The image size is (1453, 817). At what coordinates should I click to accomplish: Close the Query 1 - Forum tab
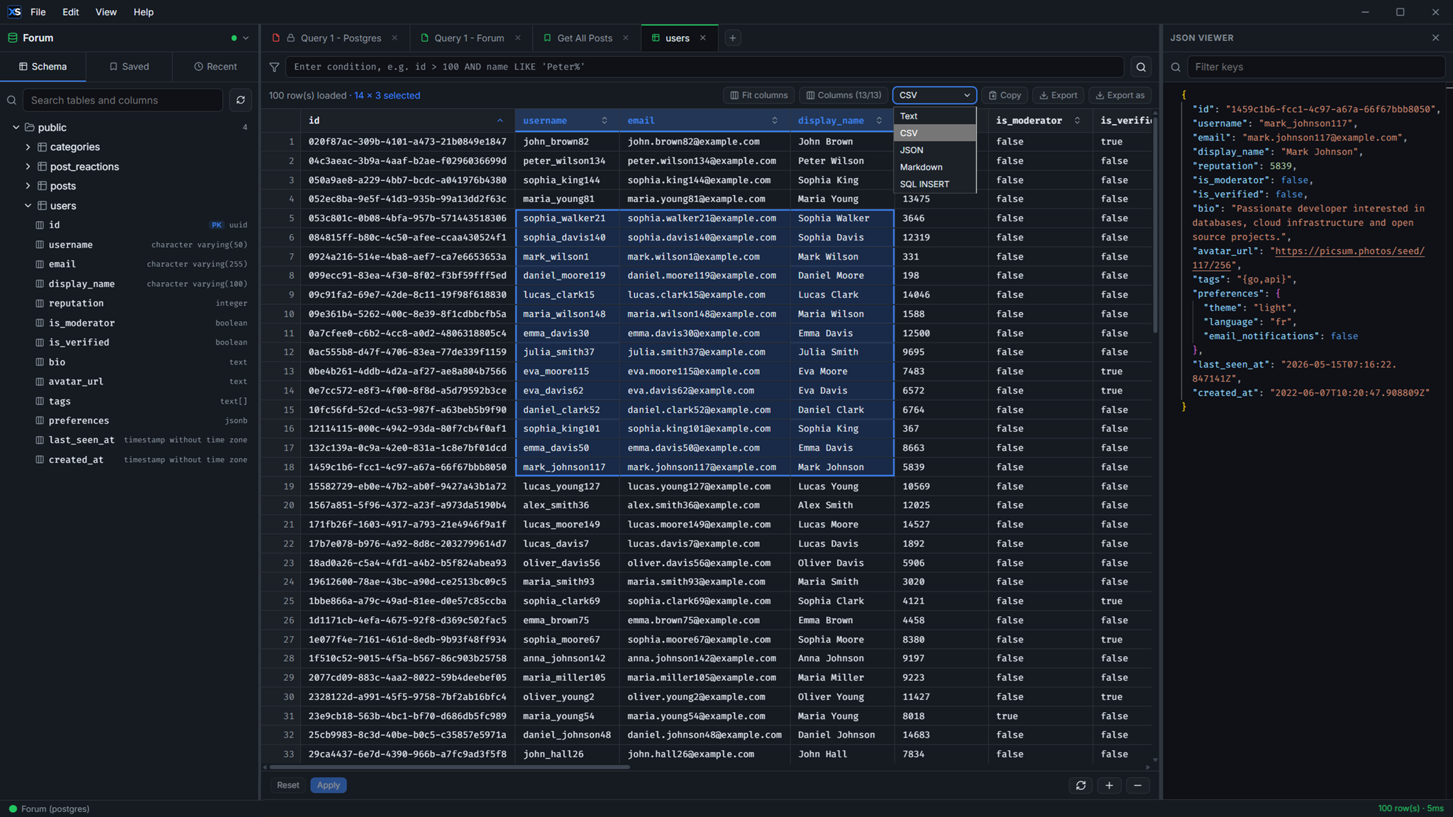click(x=518, y=38)
